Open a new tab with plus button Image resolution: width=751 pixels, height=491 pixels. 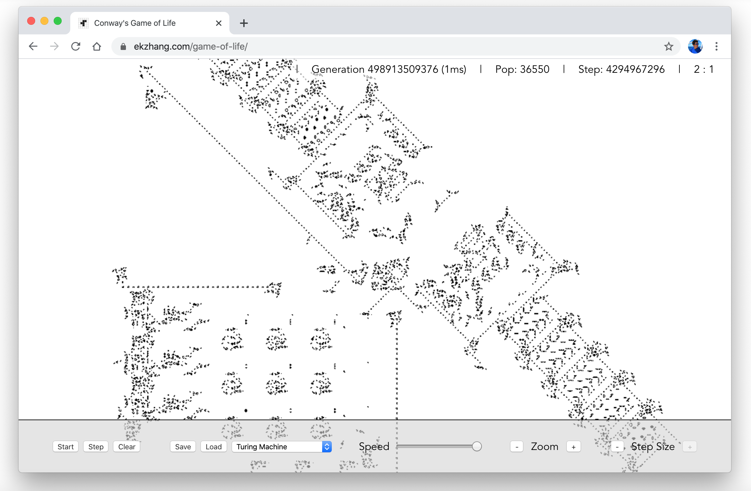point(244,23)
